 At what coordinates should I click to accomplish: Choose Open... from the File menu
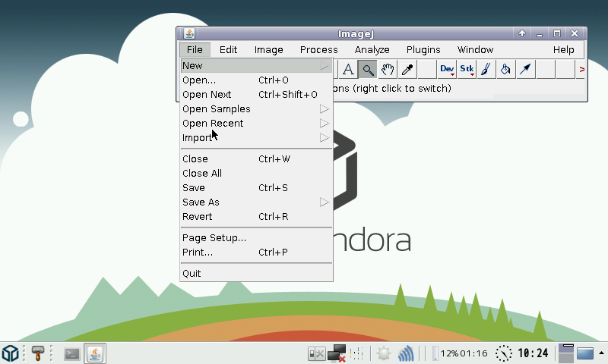pyautogui.click(x=256, y=80)
